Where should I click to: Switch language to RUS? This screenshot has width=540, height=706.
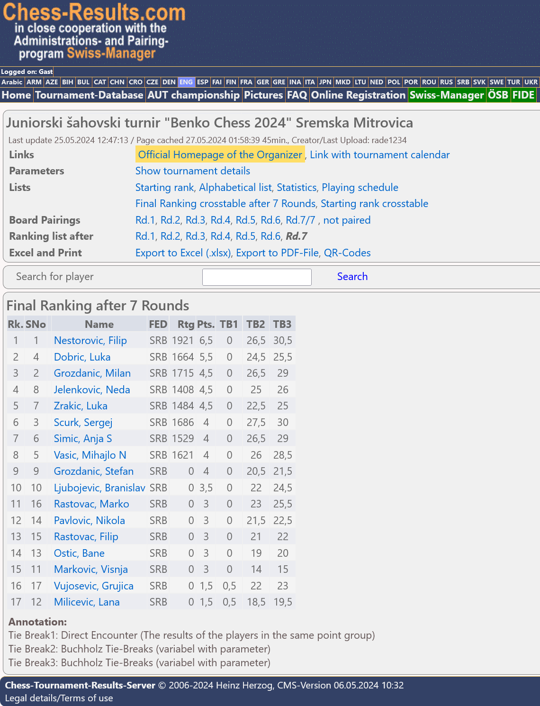click(446, 82)
